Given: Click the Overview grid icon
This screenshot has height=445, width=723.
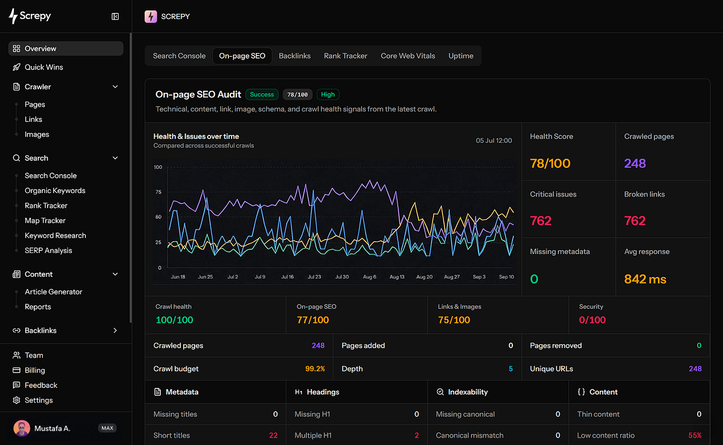Looking at the screenshot, I should (x=16, y=49).
